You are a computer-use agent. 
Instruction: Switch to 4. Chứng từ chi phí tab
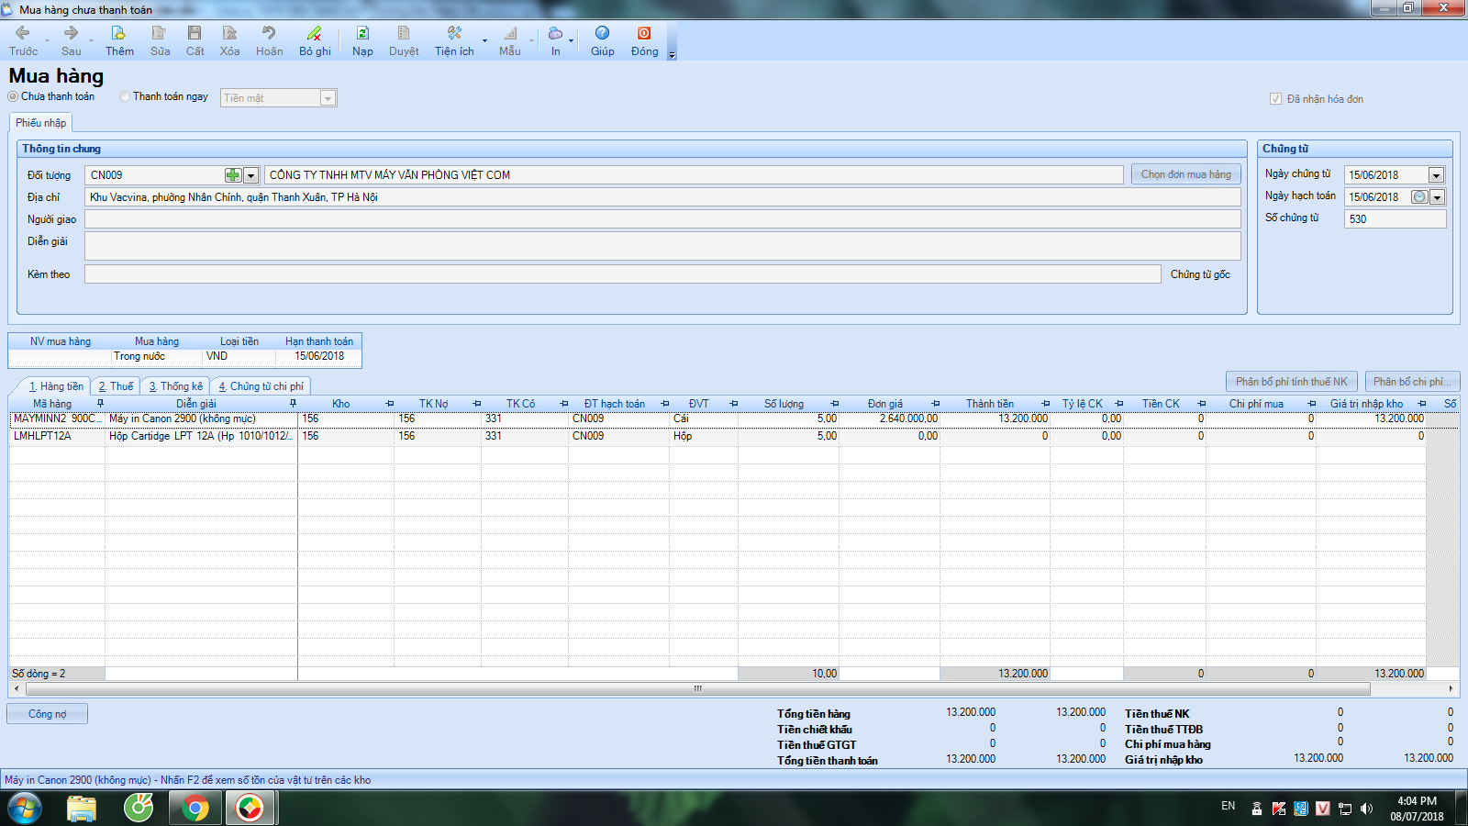point(261,386)
